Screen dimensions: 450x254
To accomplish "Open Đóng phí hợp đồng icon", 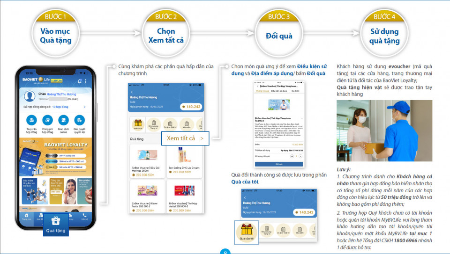I will (x=47, y=120).
